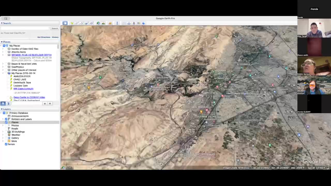Toggle the My Places checkbox

[4, 46]
